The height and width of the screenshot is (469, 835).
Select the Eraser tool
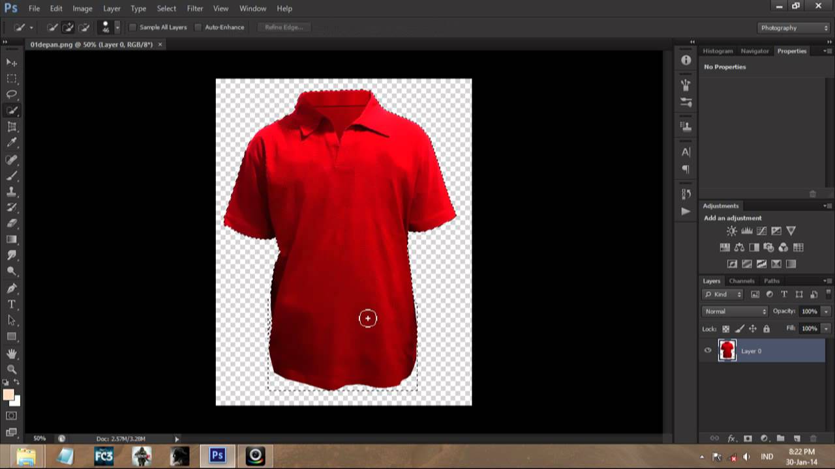[x=12, y=223]
